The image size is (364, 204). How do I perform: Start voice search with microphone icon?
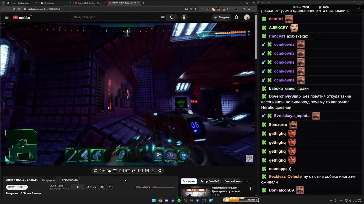[x=184, y=17]
